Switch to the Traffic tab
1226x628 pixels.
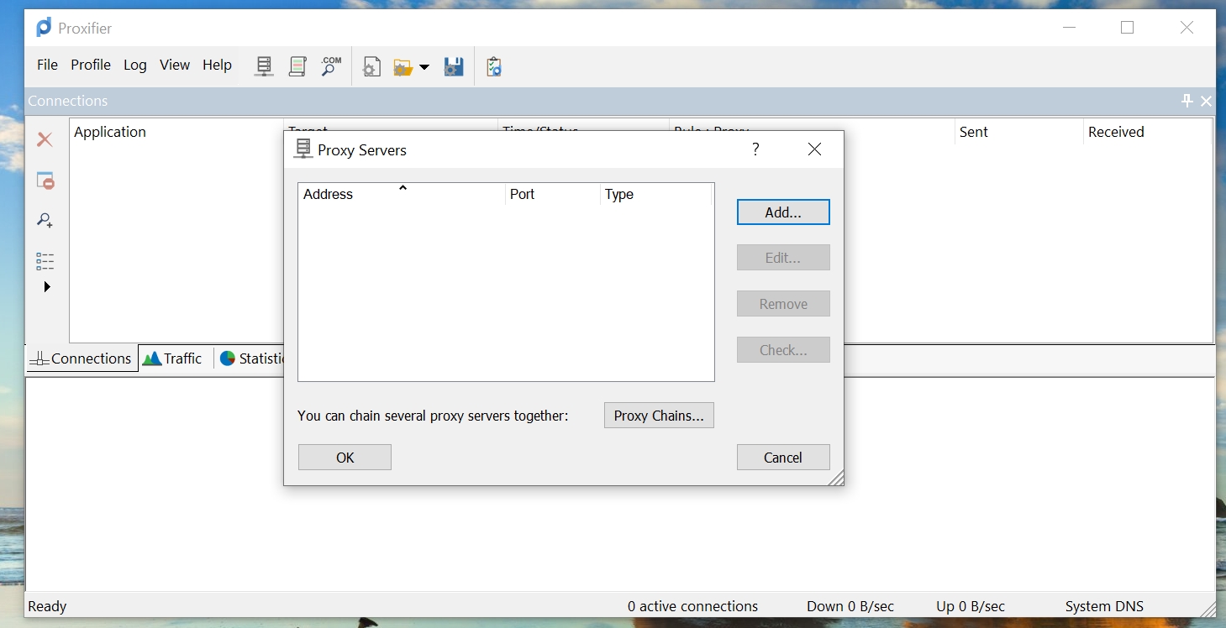coord(173,358)
